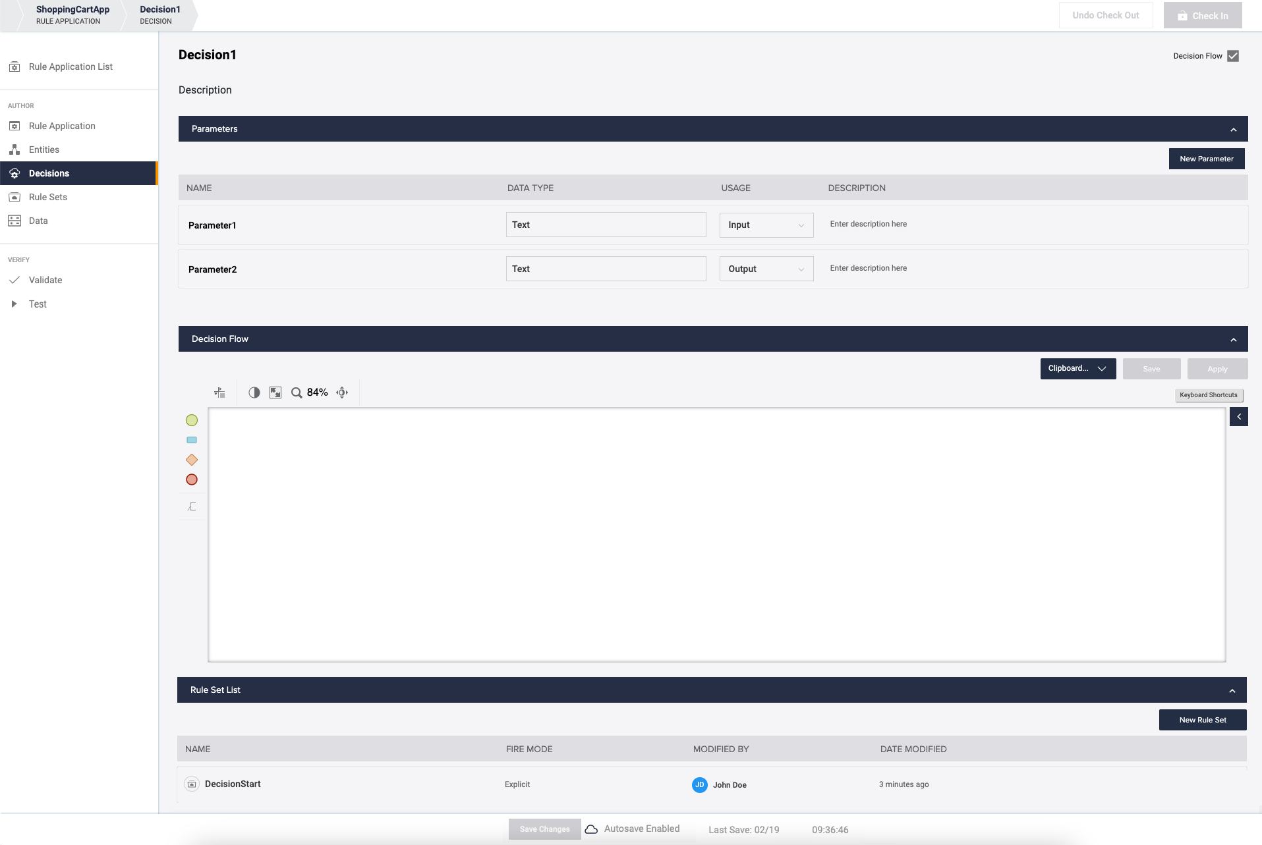Select the red end circle shape
1262x845 pixels.
coord(192,479)
